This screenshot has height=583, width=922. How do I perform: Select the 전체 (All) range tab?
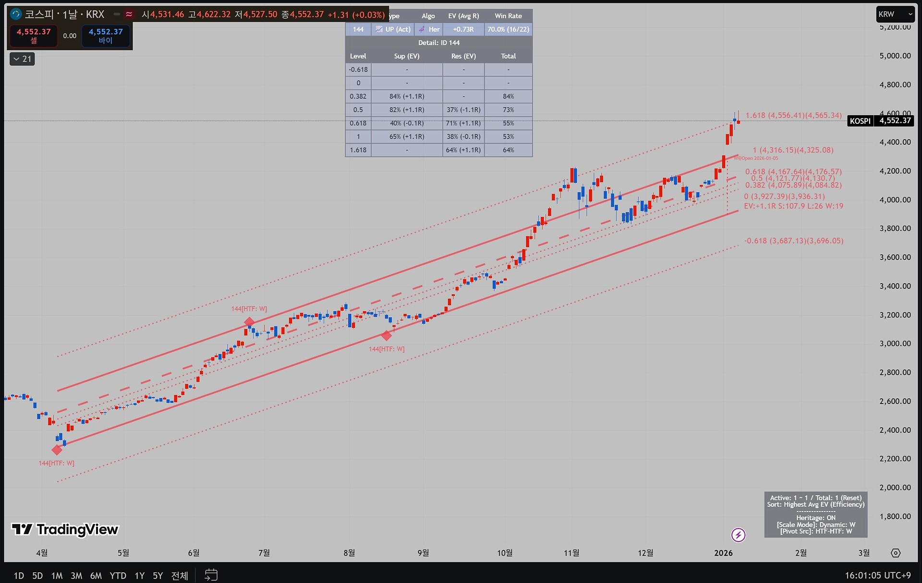click(180, 575)
